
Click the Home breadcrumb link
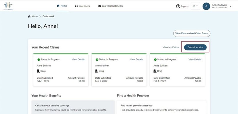coord(35,16)
